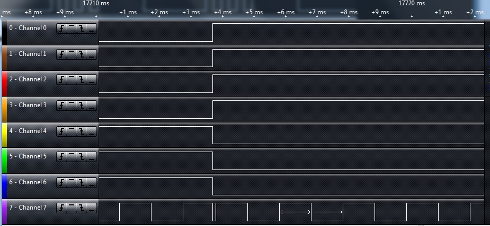Screen dimensions: 490x226
Task: Click the yellow color strip of Channel 4
Action: click(x=4, y=135)
